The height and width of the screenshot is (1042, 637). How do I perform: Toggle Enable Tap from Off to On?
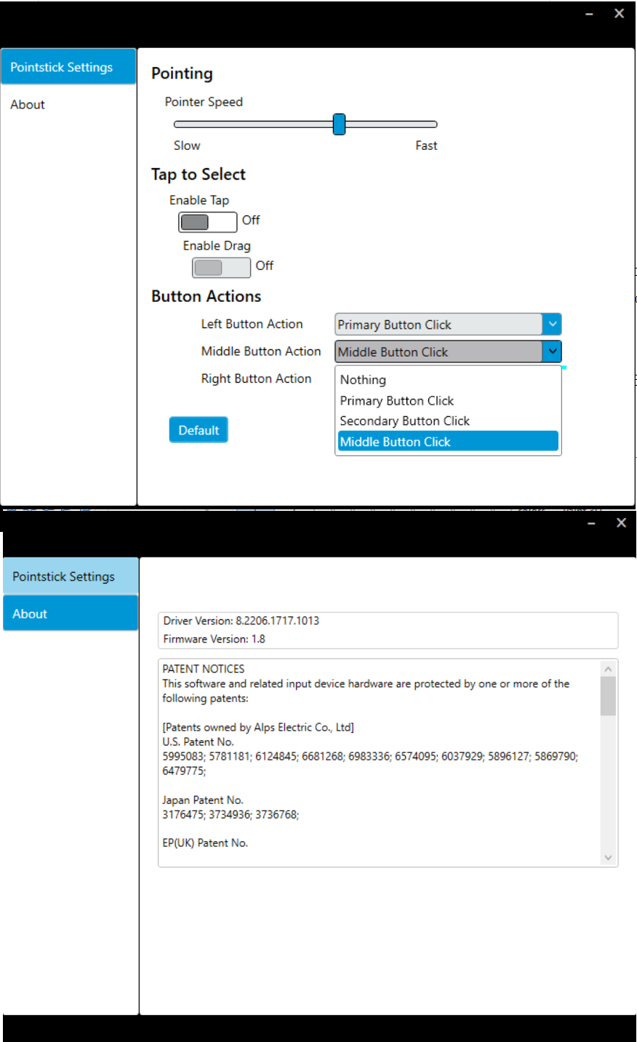[x=207, y=221]
